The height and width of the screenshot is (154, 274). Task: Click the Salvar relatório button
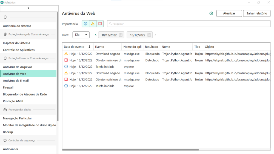click(257, 13)
